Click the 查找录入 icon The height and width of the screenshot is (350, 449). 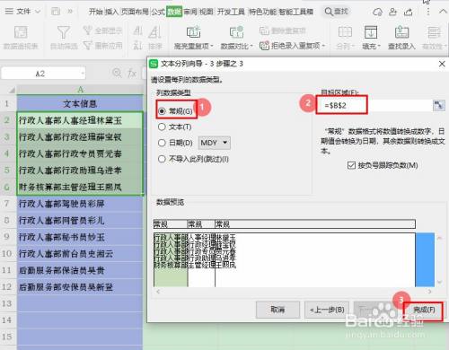click(x=401, y=31)
